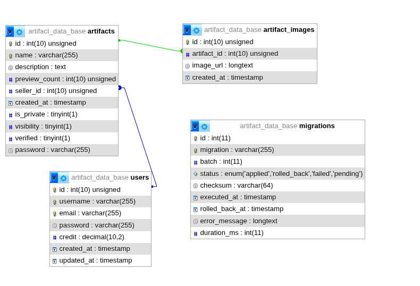Collapse the artifact_images table using V toggle
The height and width of the screenshot is (286, 420).
pos(187,30)
